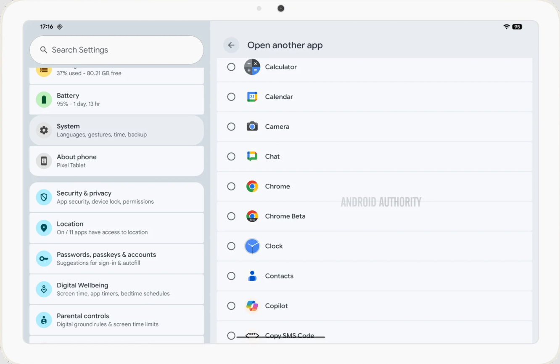Select the Camera radio button
Viewport: 560px width, 364px height.
pyautogui.click(x=231, y=127)
